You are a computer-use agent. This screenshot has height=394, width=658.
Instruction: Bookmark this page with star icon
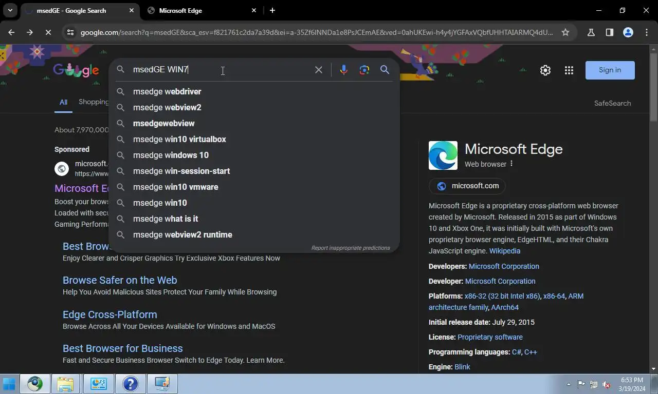coord(565,32)
